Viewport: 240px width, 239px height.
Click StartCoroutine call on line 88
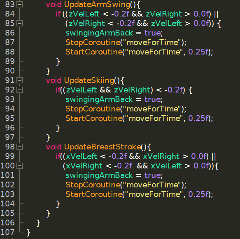coord(94,52)
